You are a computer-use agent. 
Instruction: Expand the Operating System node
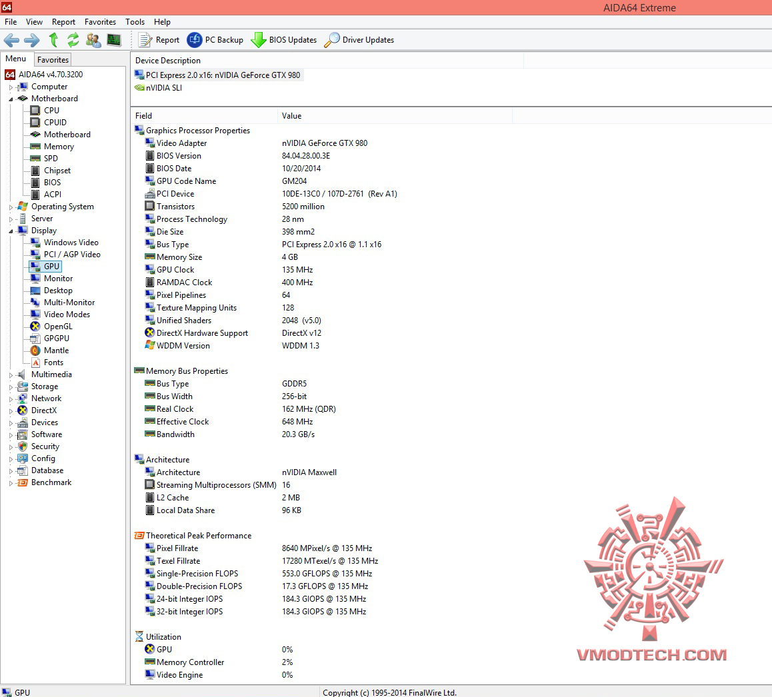click(x=11, y=207)
